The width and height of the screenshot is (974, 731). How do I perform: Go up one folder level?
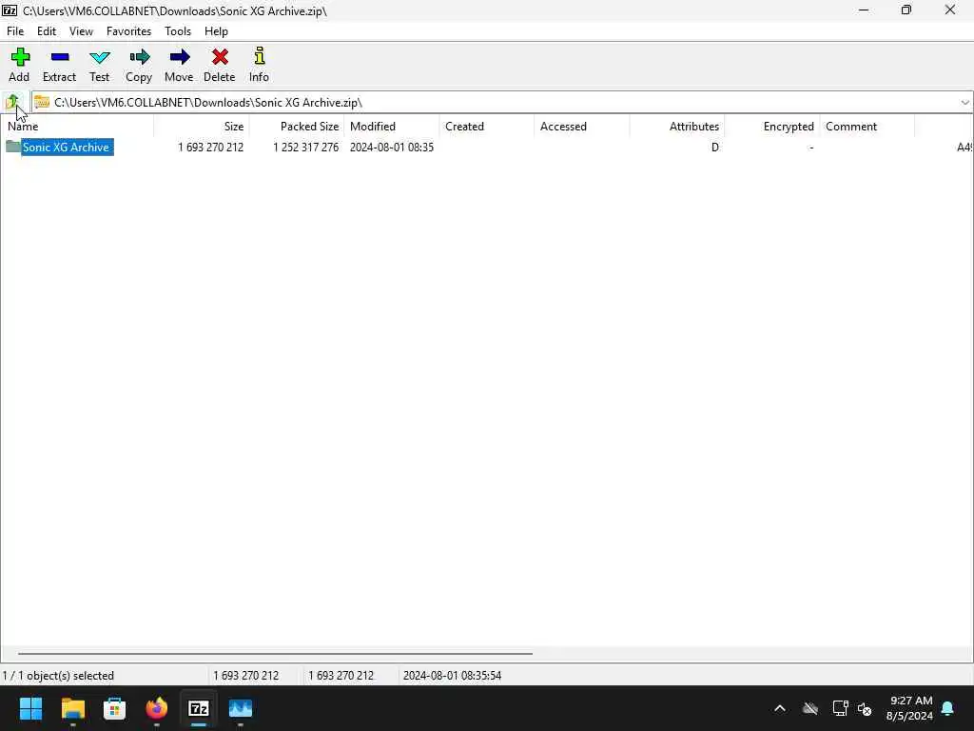12,101
